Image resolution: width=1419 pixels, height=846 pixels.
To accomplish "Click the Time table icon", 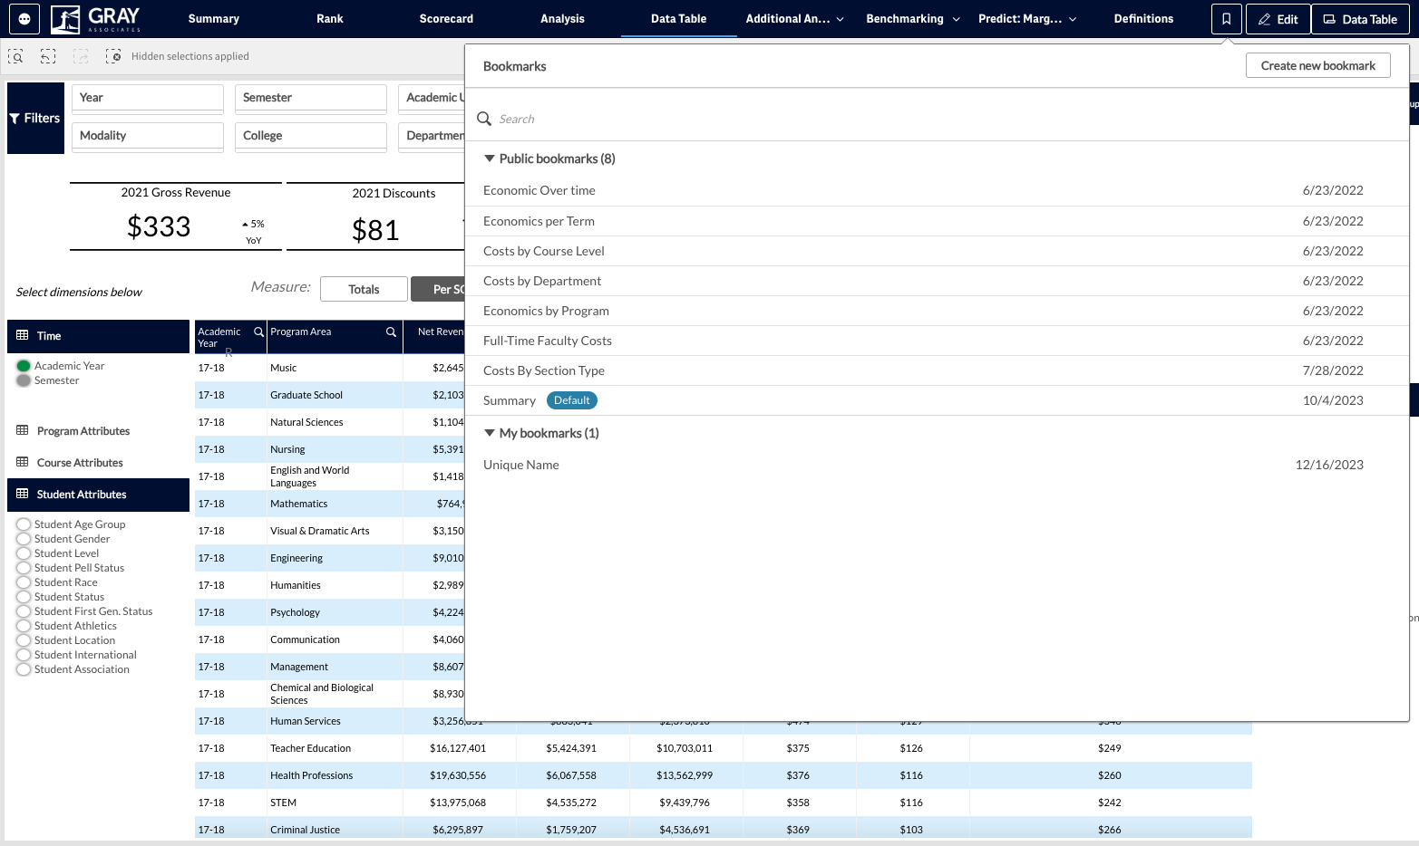I will (x=23, y=335).
